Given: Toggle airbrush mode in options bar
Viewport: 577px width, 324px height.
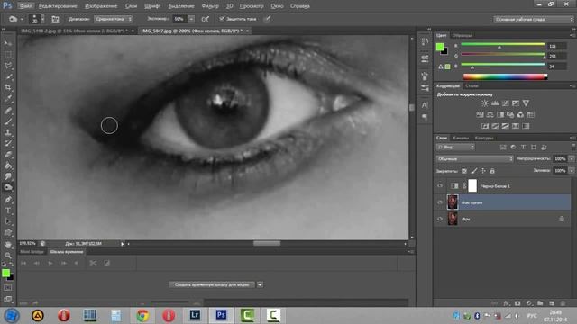Looking at the screenshot, I should (206, 19).
